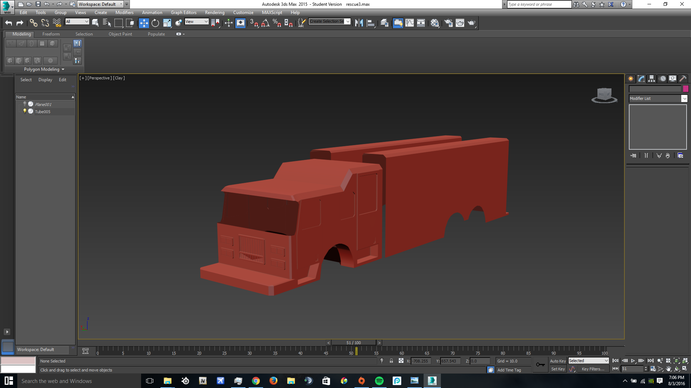Image resolution: width=691 pixels, height=388 pixels.
Task: Open the Hierarchy command panel tab
Action: (x=651, y=79)
